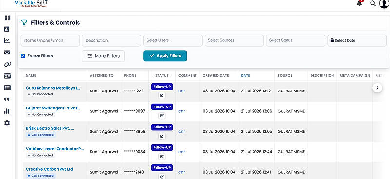Open the settings gear sidebar icon

pos(7,123)
